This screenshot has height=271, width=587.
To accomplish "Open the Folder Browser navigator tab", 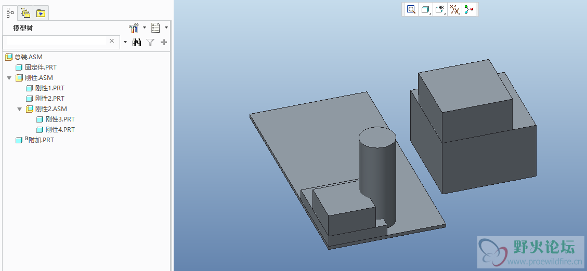I will coord(25,13).
